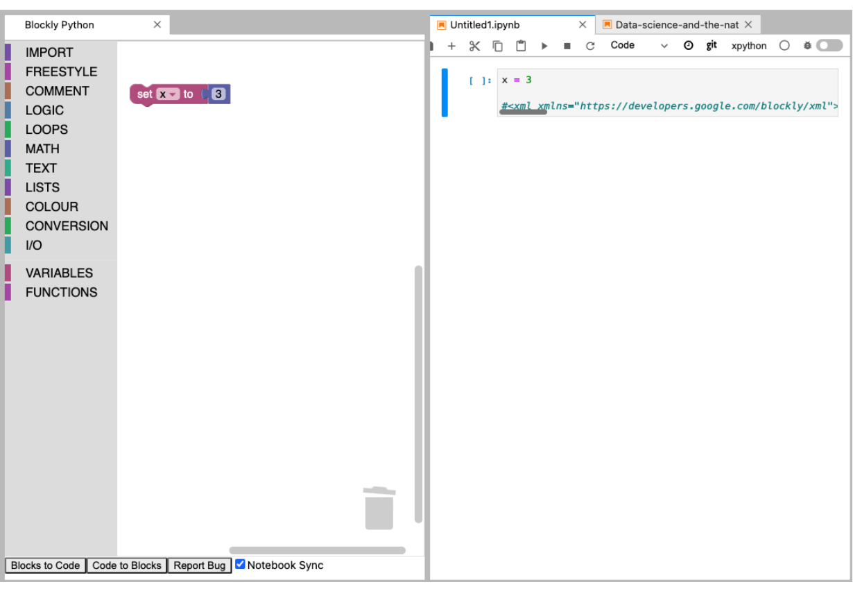Click the debugger bug icon
Image resolution: width=853 pixels, height=605 pixels.
[x=807, y=45]
